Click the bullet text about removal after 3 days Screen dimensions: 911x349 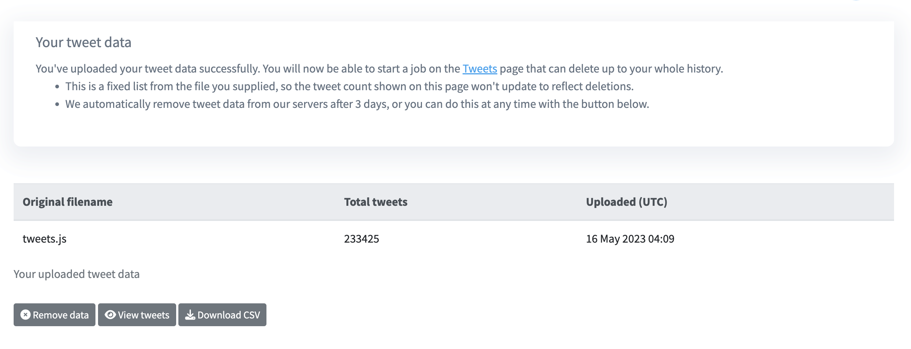[357, 104]
